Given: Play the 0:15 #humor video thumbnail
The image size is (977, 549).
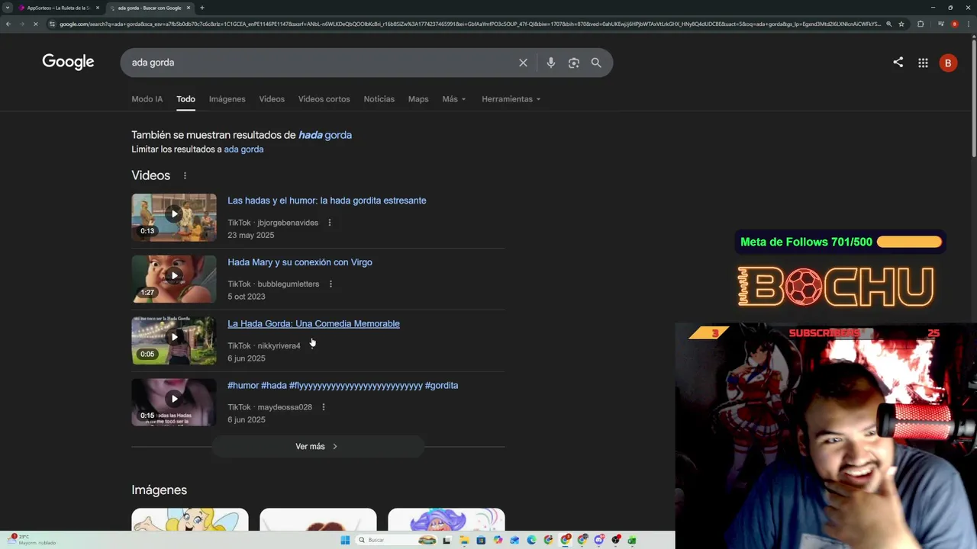Looking at the screenshot, I should click(174, 403).
